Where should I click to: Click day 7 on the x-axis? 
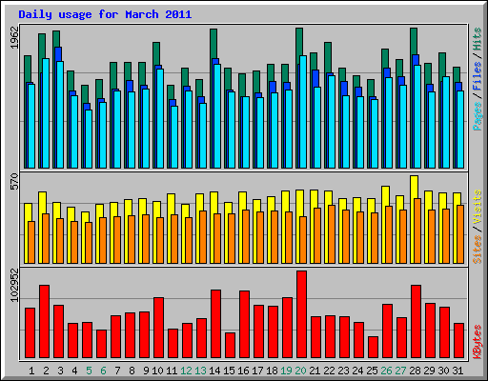[x=117, y=371]
